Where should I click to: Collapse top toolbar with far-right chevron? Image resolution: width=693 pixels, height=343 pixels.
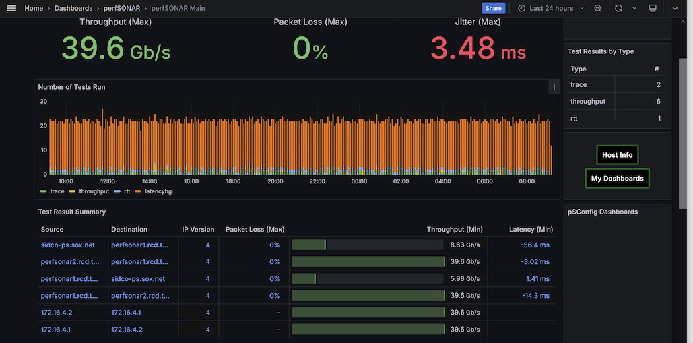(x=675, y=8)
